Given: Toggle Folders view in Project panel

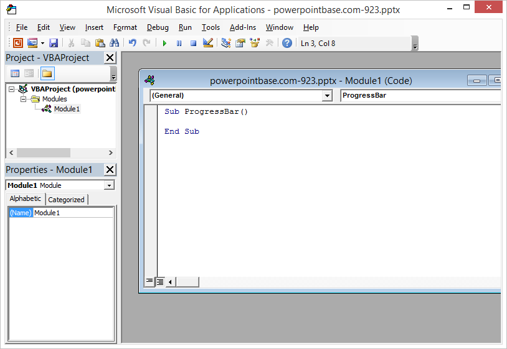Looking at the screenshot, I should [47, 73].
